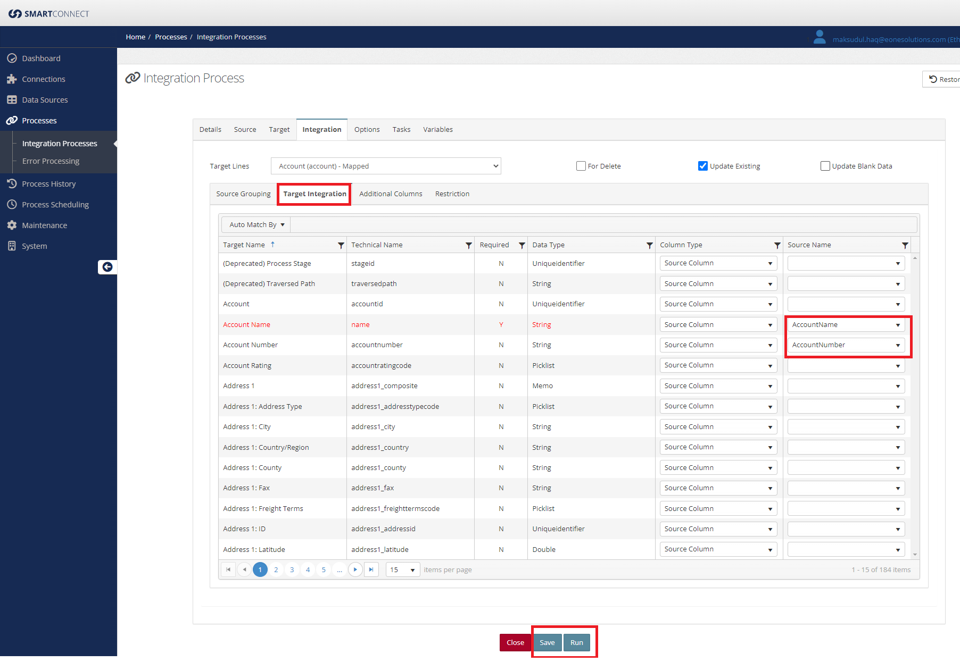Switch to the Details tab
This screenshot has height=662, width=960.
[210, 129]
